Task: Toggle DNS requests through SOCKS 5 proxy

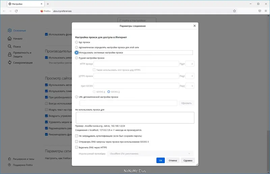Action: 77,142
